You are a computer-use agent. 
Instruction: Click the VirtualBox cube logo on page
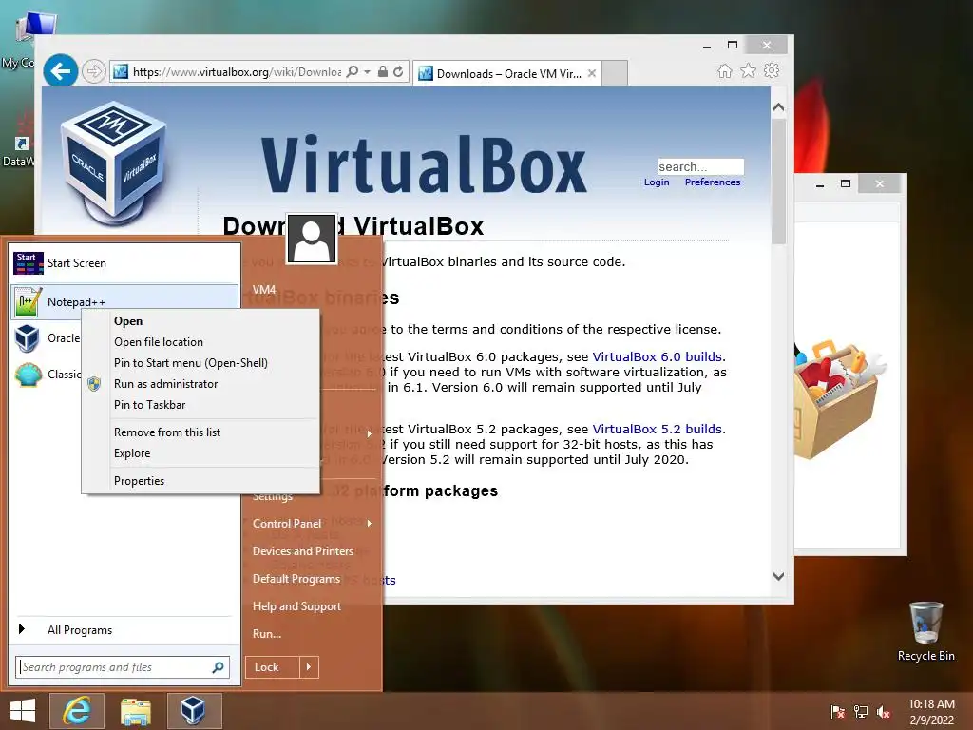pos(113,163)
